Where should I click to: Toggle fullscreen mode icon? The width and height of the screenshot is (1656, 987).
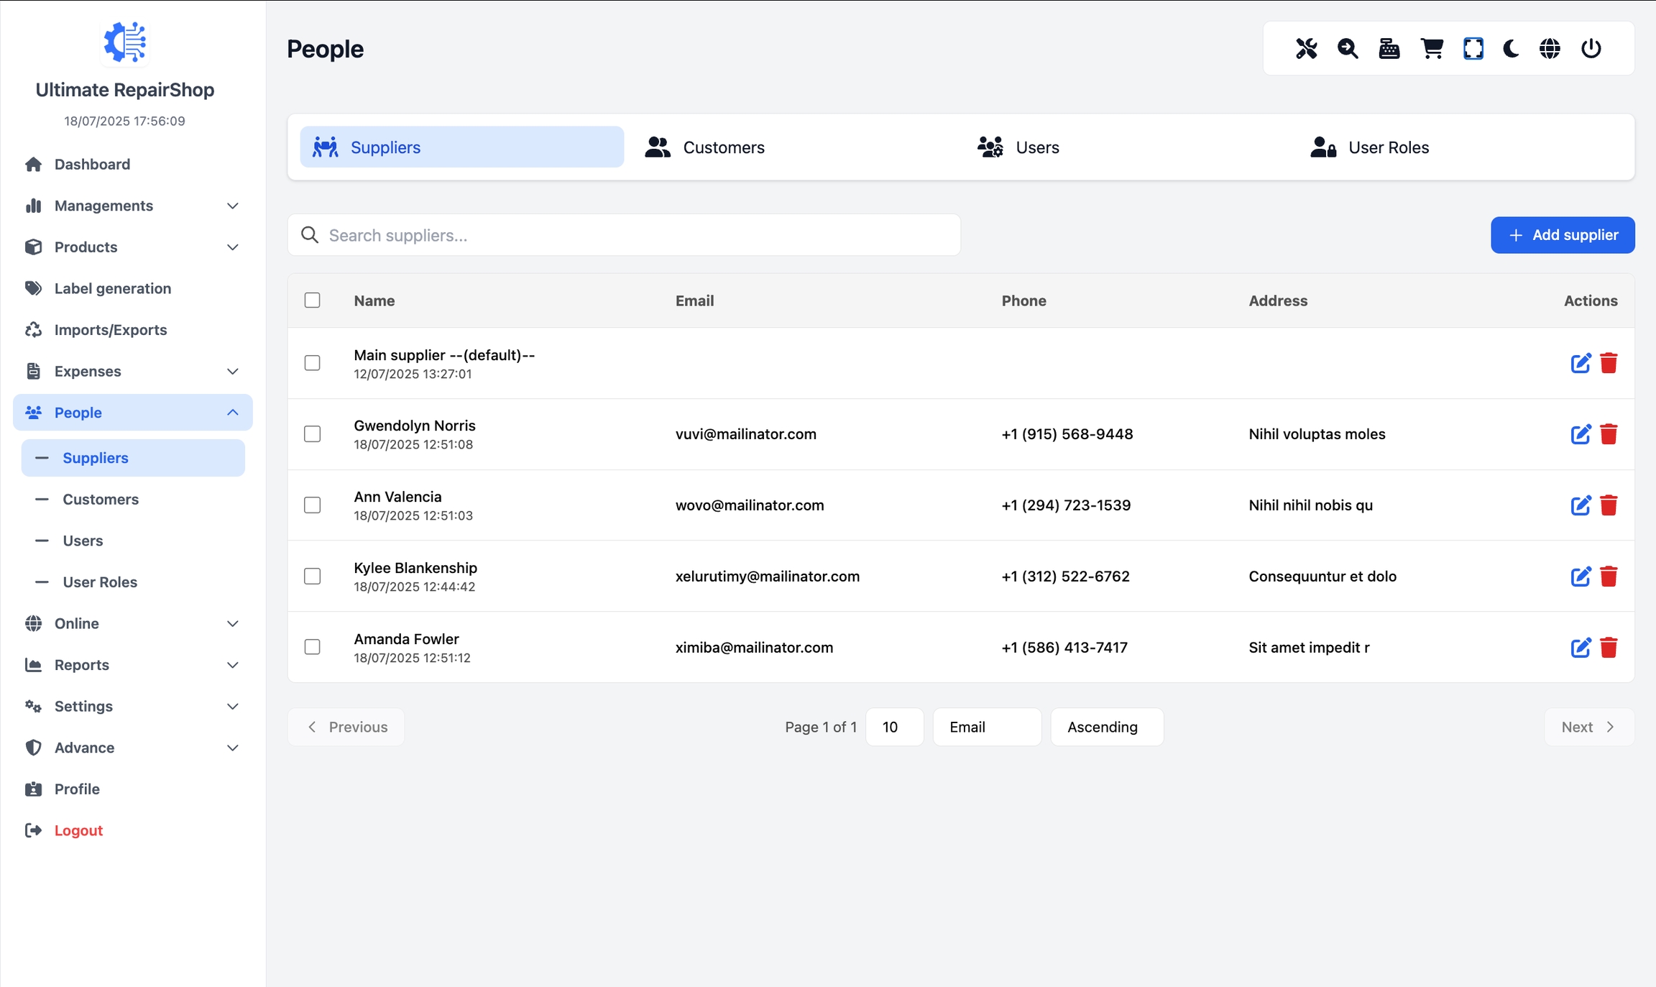pos(1473,49)
